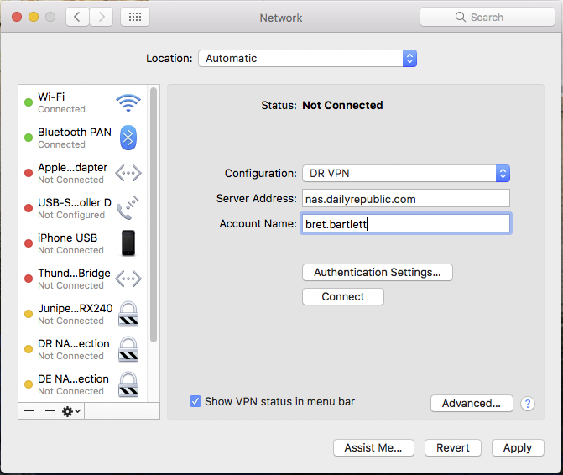Open the Location dropdown
This screenshot has height=475, width=563.
point(307,59)
